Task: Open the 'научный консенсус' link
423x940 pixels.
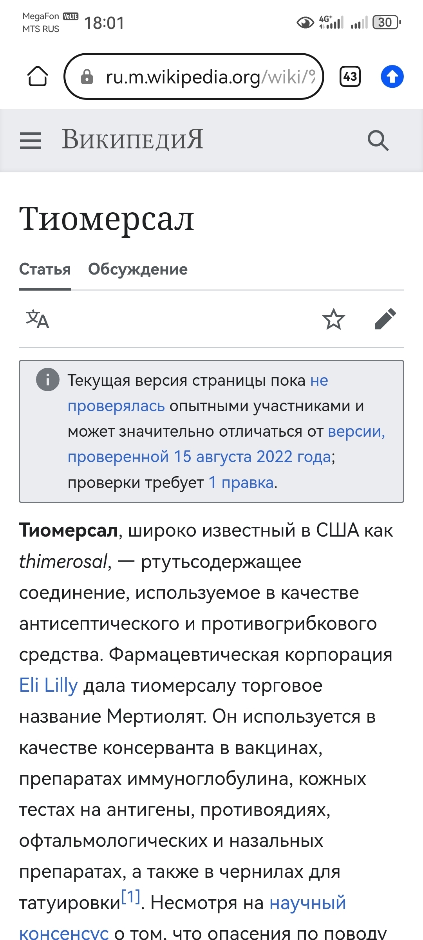Action: point(307,903)
